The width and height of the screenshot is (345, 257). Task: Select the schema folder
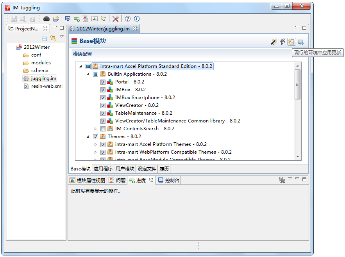tap(36, 71)
